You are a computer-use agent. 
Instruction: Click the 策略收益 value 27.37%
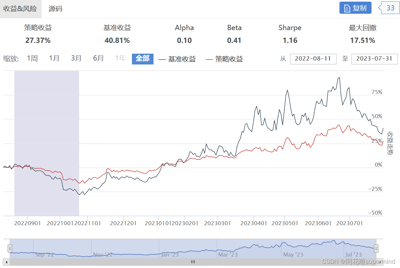(38, 41)
